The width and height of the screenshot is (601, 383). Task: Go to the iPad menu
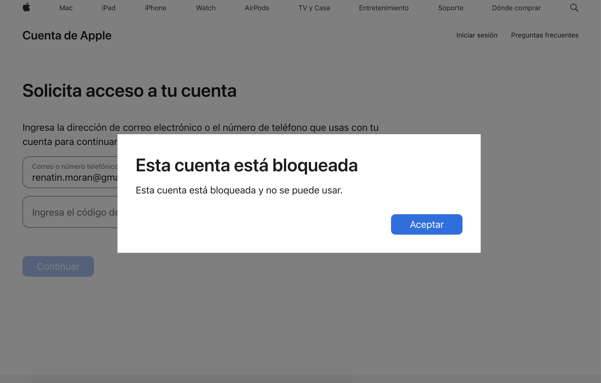[x=108, y=8]
